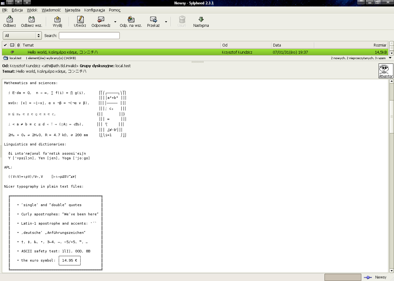Click message list scrollbar up arrow
Viewport: 394px width, 281px height.
point(392,43)
